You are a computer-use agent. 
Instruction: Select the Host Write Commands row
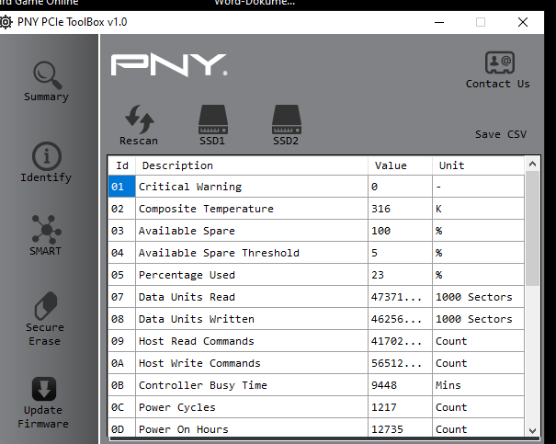[316, 363]
